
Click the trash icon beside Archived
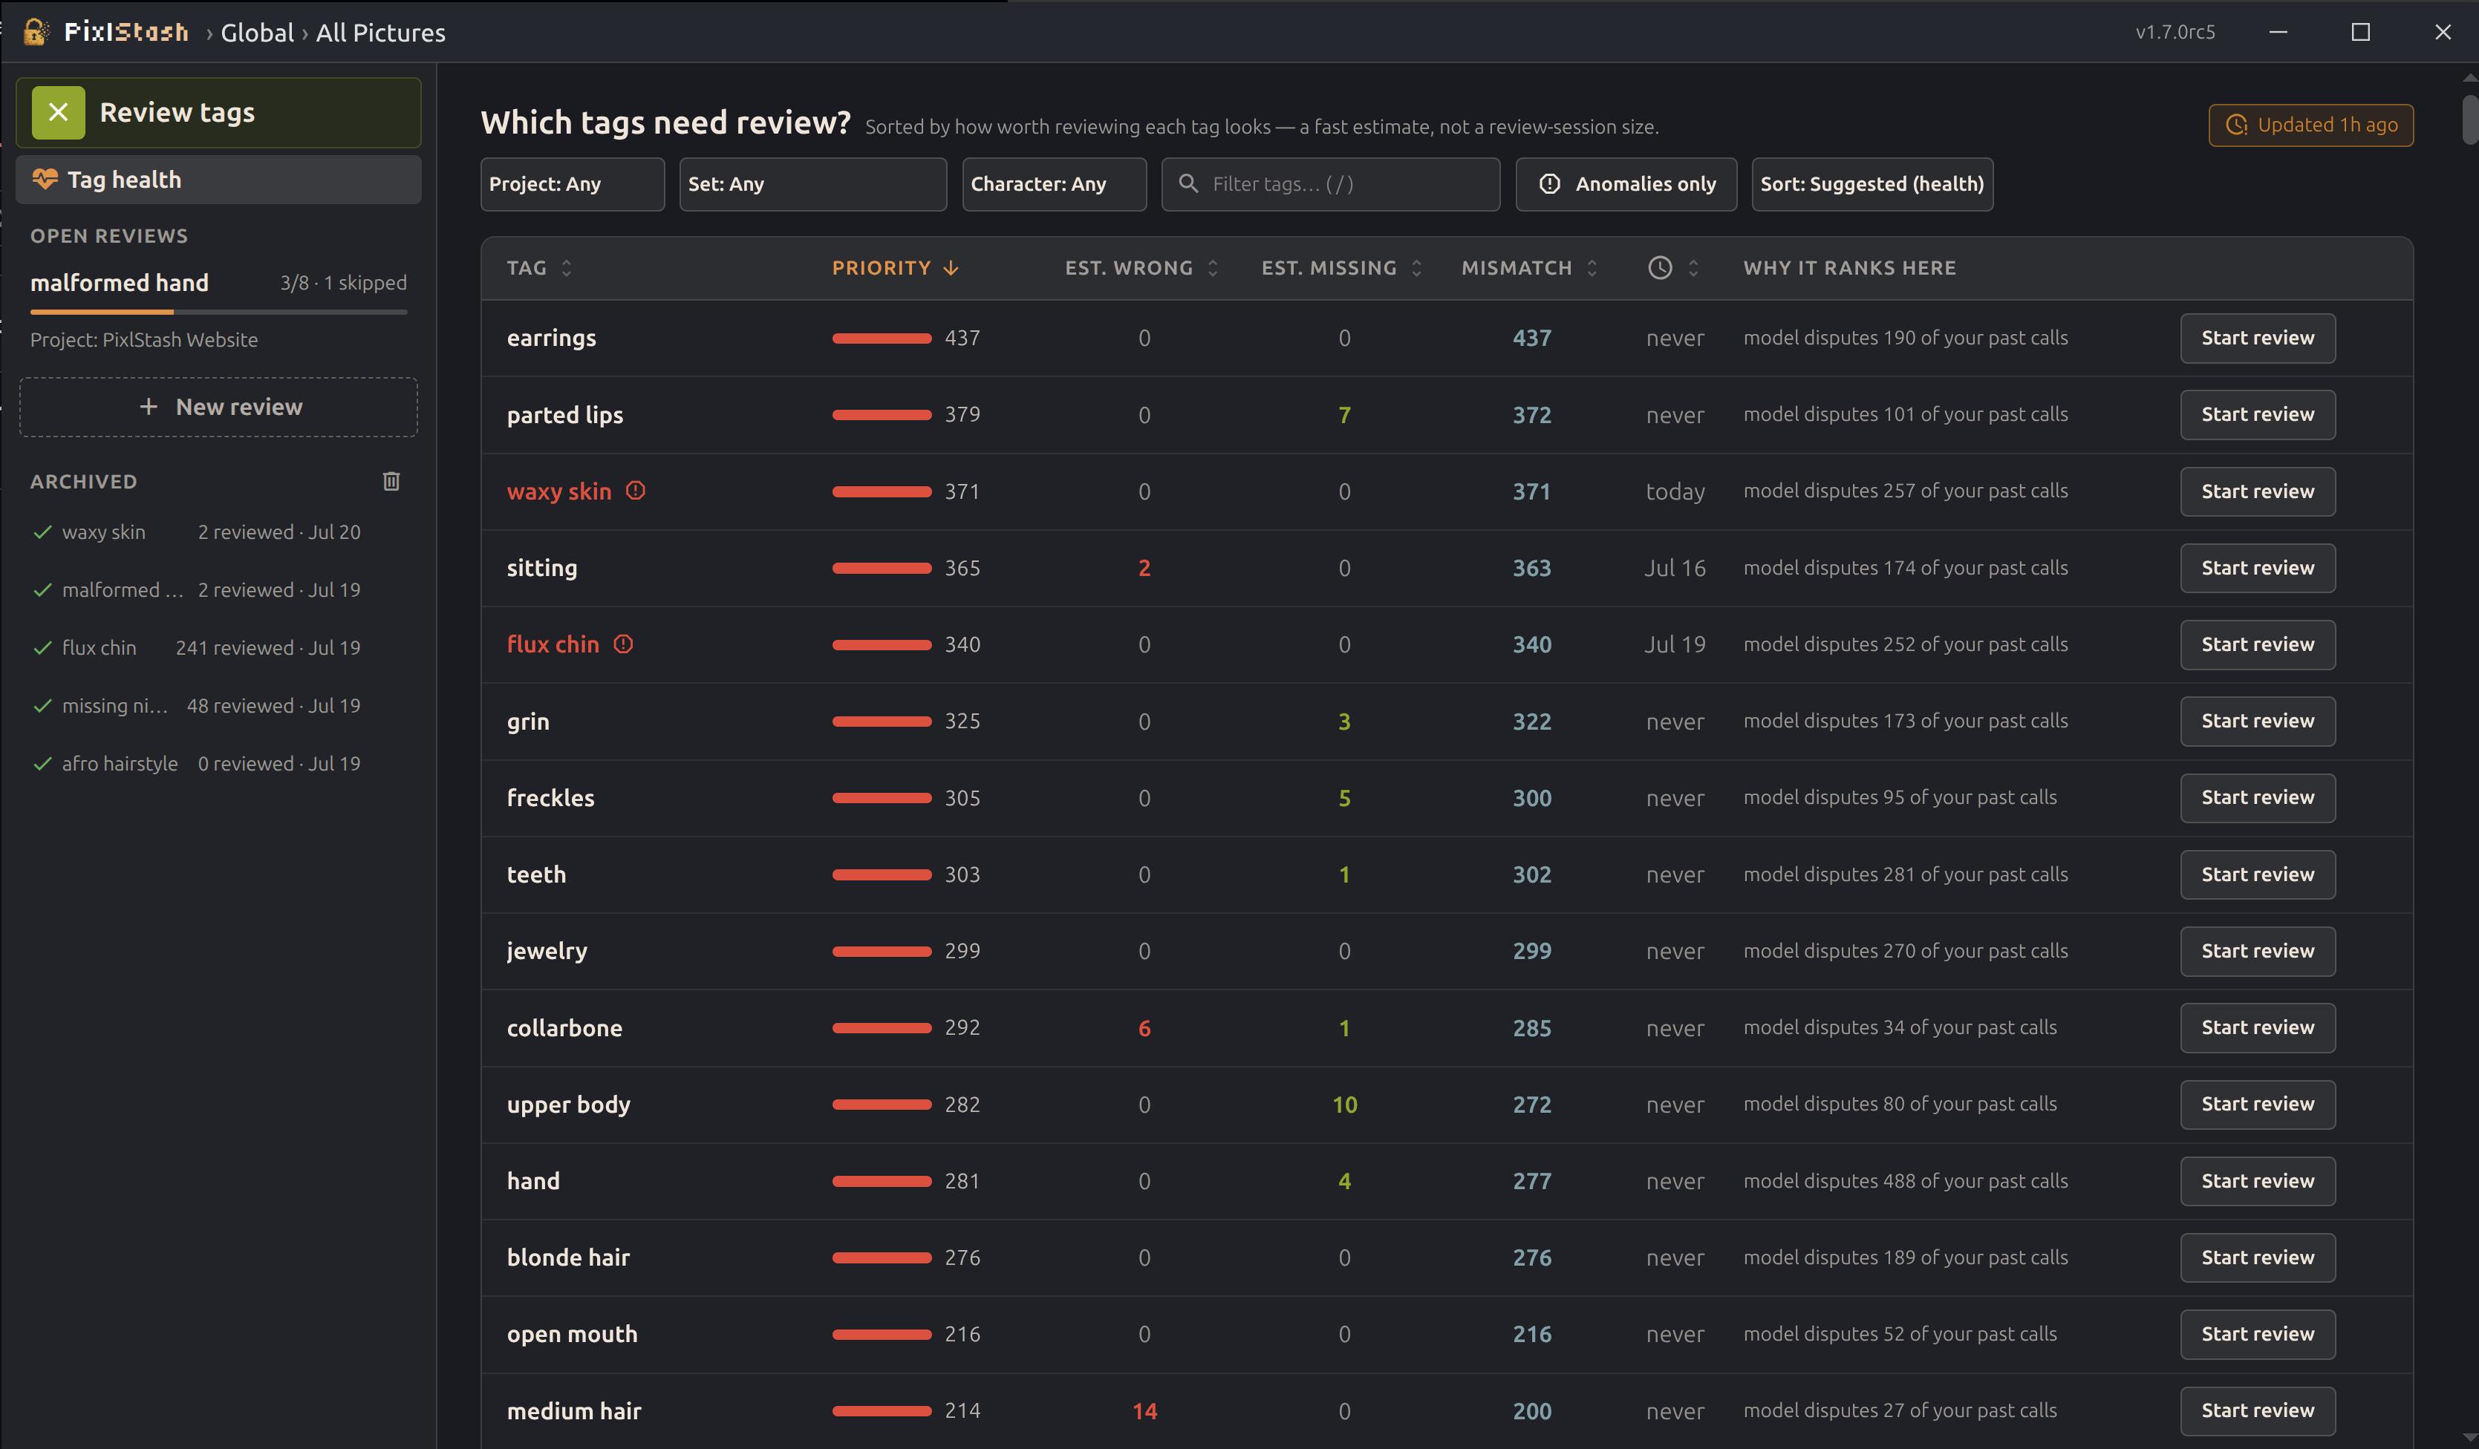tap(391, 481)
